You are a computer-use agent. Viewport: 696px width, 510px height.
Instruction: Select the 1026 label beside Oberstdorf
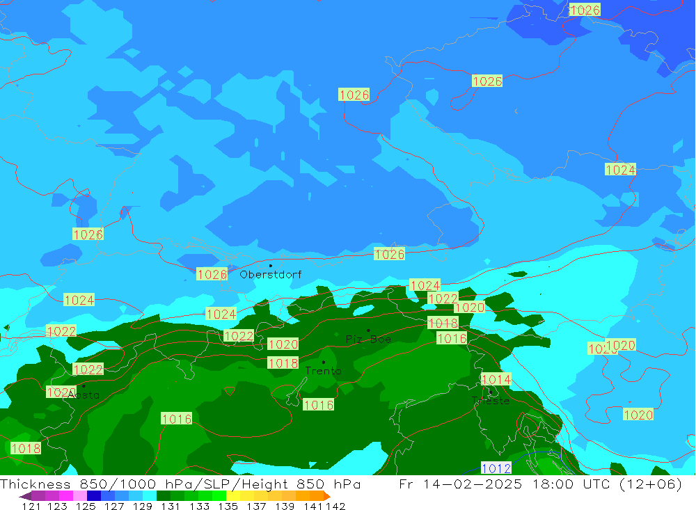(212, 274)
